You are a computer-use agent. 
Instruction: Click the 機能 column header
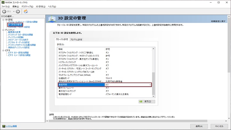click(x=81, y=49)
